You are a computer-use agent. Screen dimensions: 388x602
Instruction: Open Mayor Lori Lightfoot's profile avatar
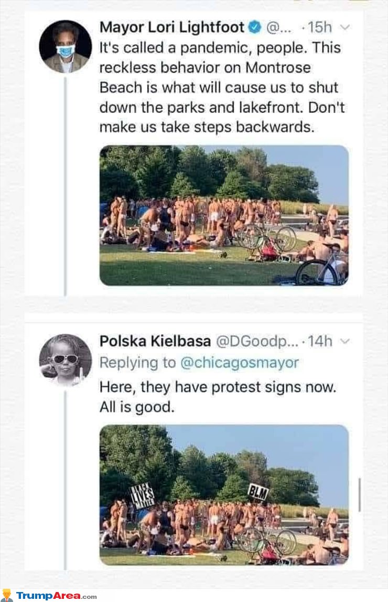(x=66, y=46)
